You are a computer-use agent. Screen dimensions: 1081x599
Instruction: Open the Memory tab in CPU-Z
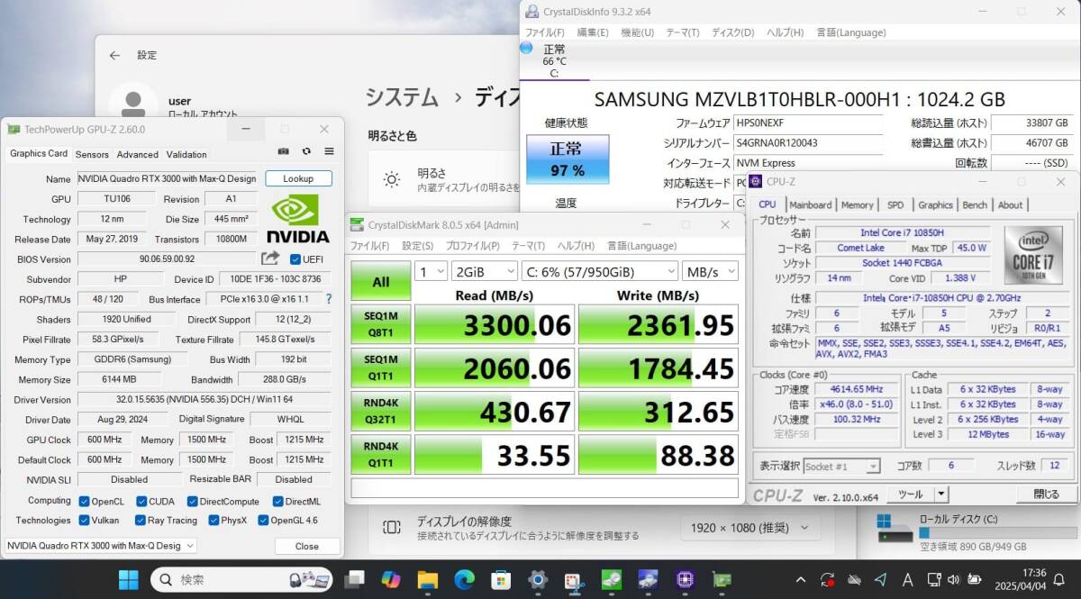pyautogui.click(x=858, y=204)
